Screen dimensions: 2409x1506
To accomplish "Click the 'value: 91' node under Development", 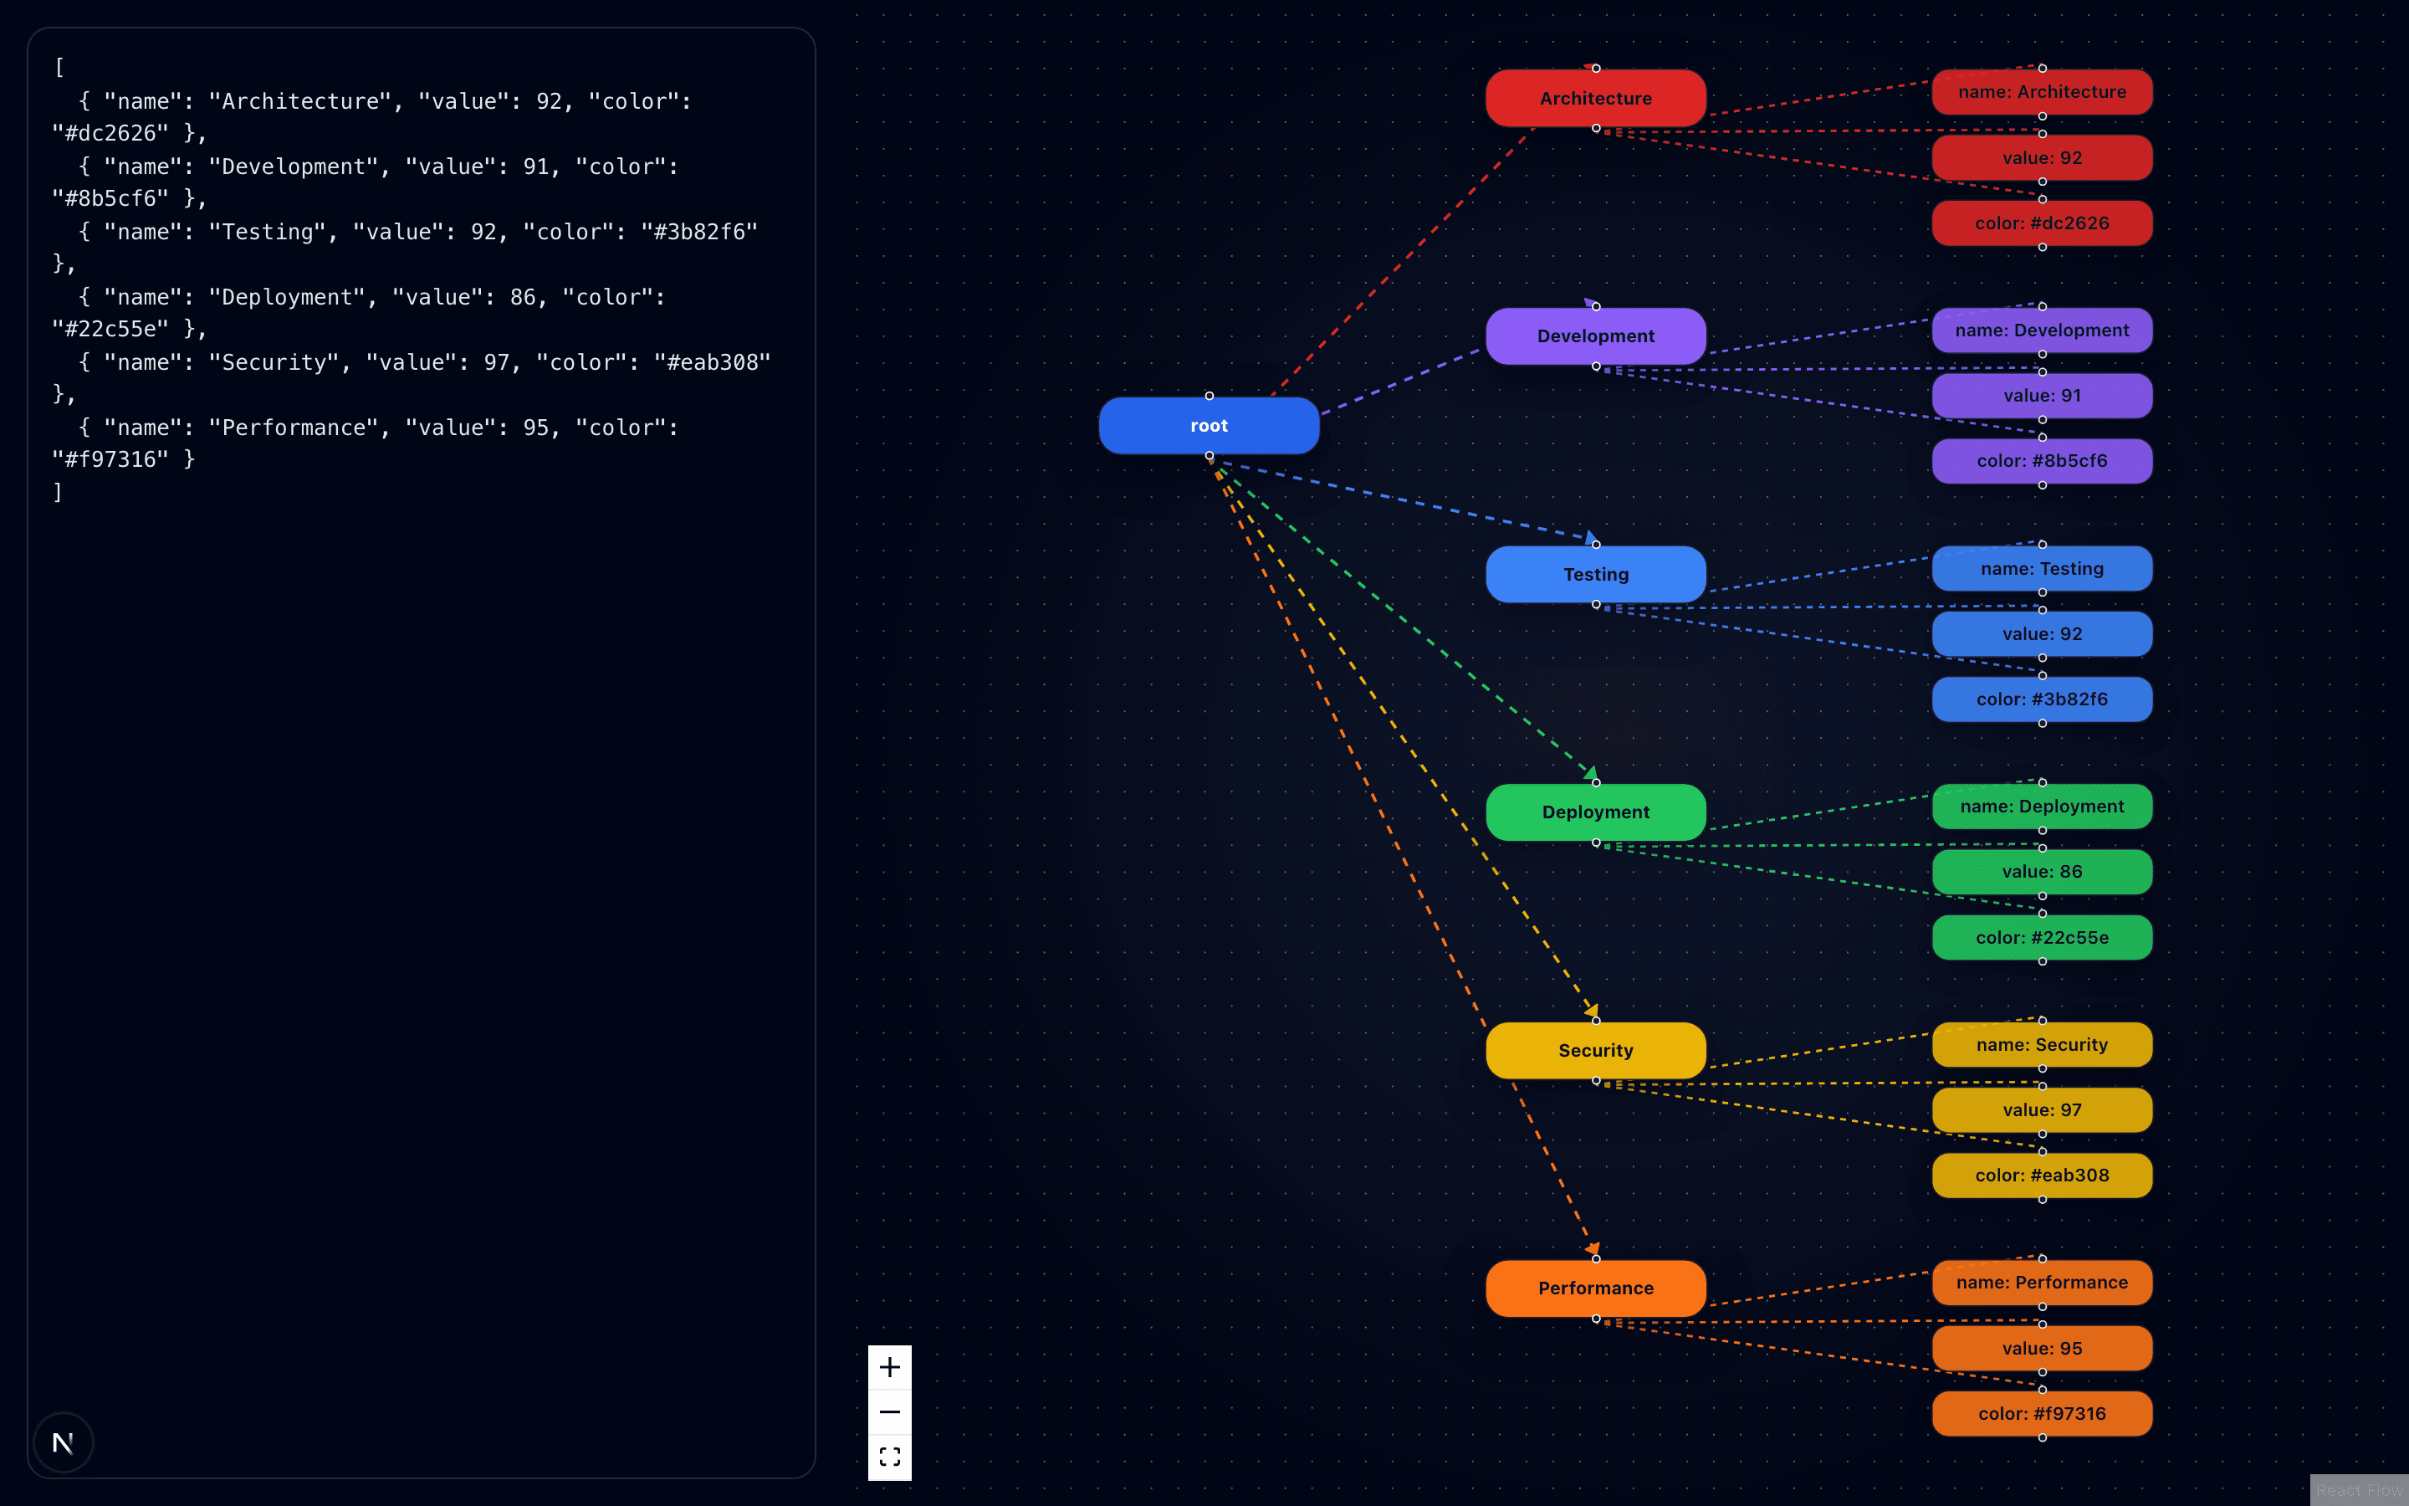I will click(2042, 396).
